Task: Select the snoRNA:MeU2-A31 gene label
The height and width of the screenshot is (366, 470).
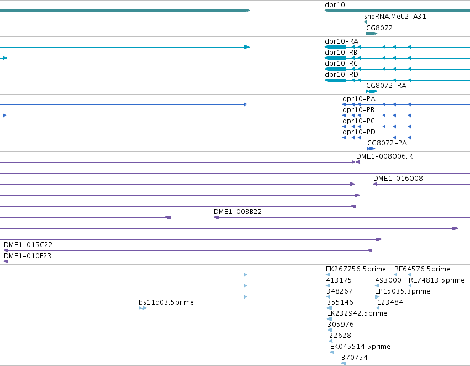Action: pyautogui.click(x=395, y=17)
